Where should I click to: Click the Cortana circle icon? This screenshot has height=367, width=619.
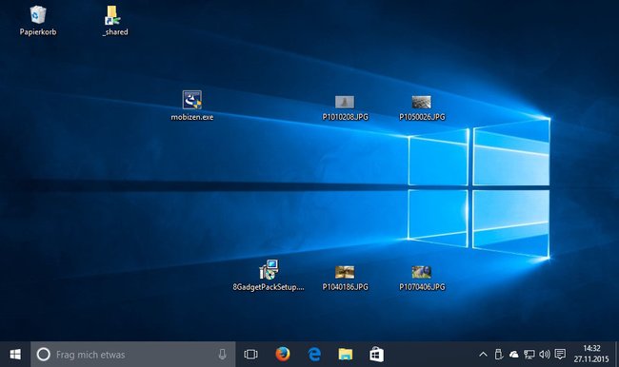click(x=44, y=355)
